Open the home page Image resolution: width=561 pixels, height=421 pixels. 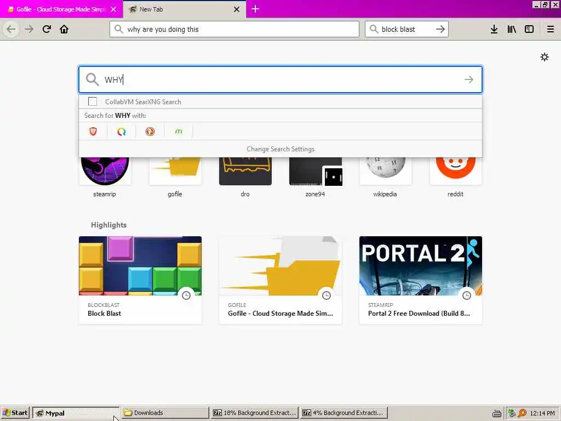pos(64,29)
